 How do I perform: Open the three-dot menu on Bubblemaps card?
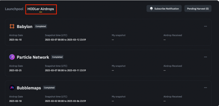(205, 88)
